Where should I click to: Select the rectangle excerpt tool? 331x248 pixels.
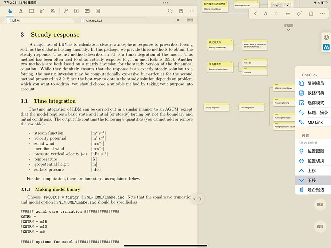point(31,11)
